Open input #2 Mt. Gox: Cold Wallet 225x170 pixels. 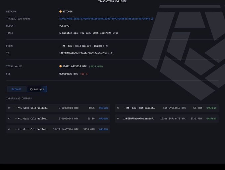(x=32, y=129)
